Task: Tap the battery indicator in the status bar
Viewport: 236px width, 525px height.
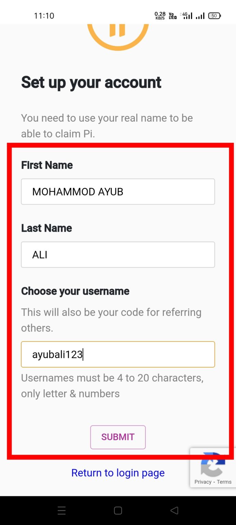Action: pos(214,16)
